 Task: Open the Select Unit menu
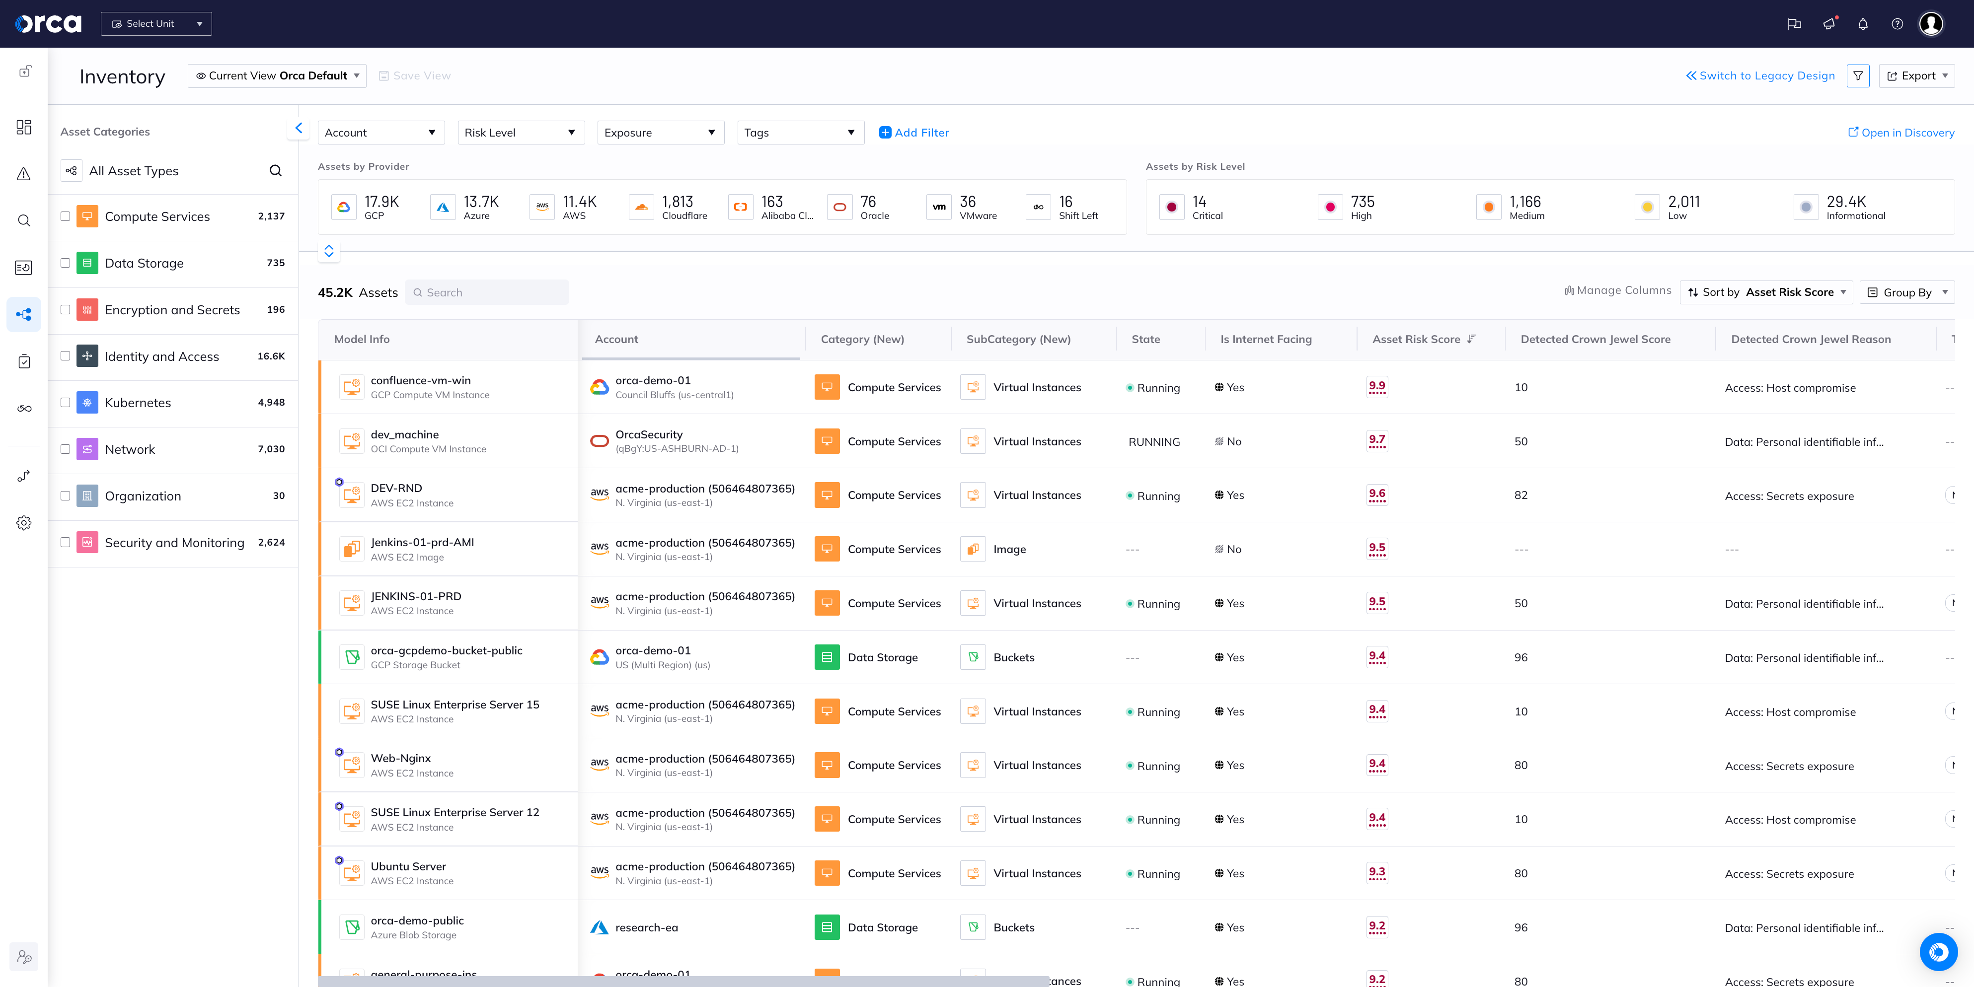click(155, 24)
